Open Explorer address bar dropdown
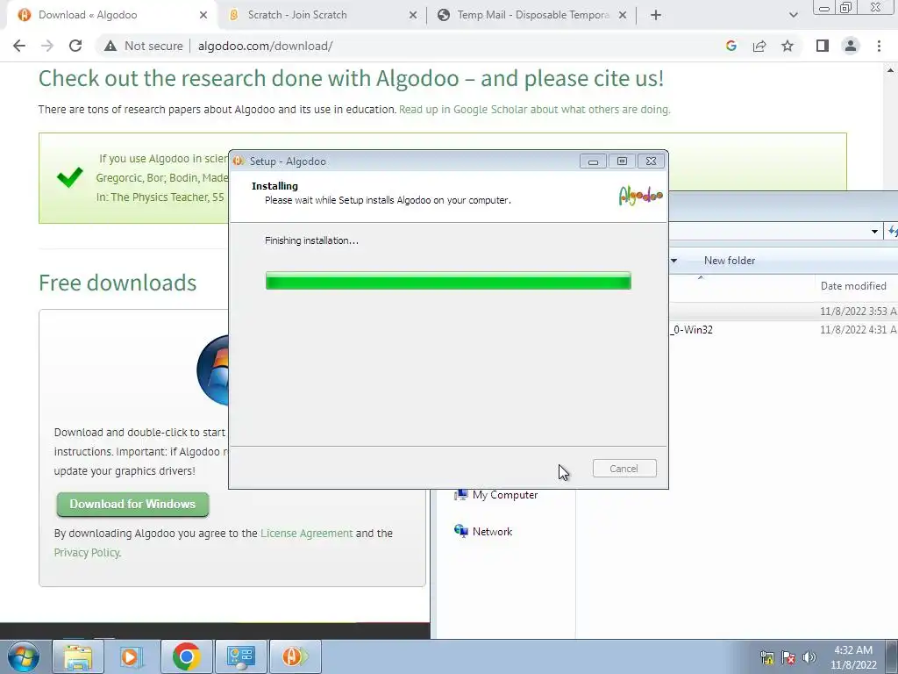Screen dimensions: 898x674 [874, 232]
